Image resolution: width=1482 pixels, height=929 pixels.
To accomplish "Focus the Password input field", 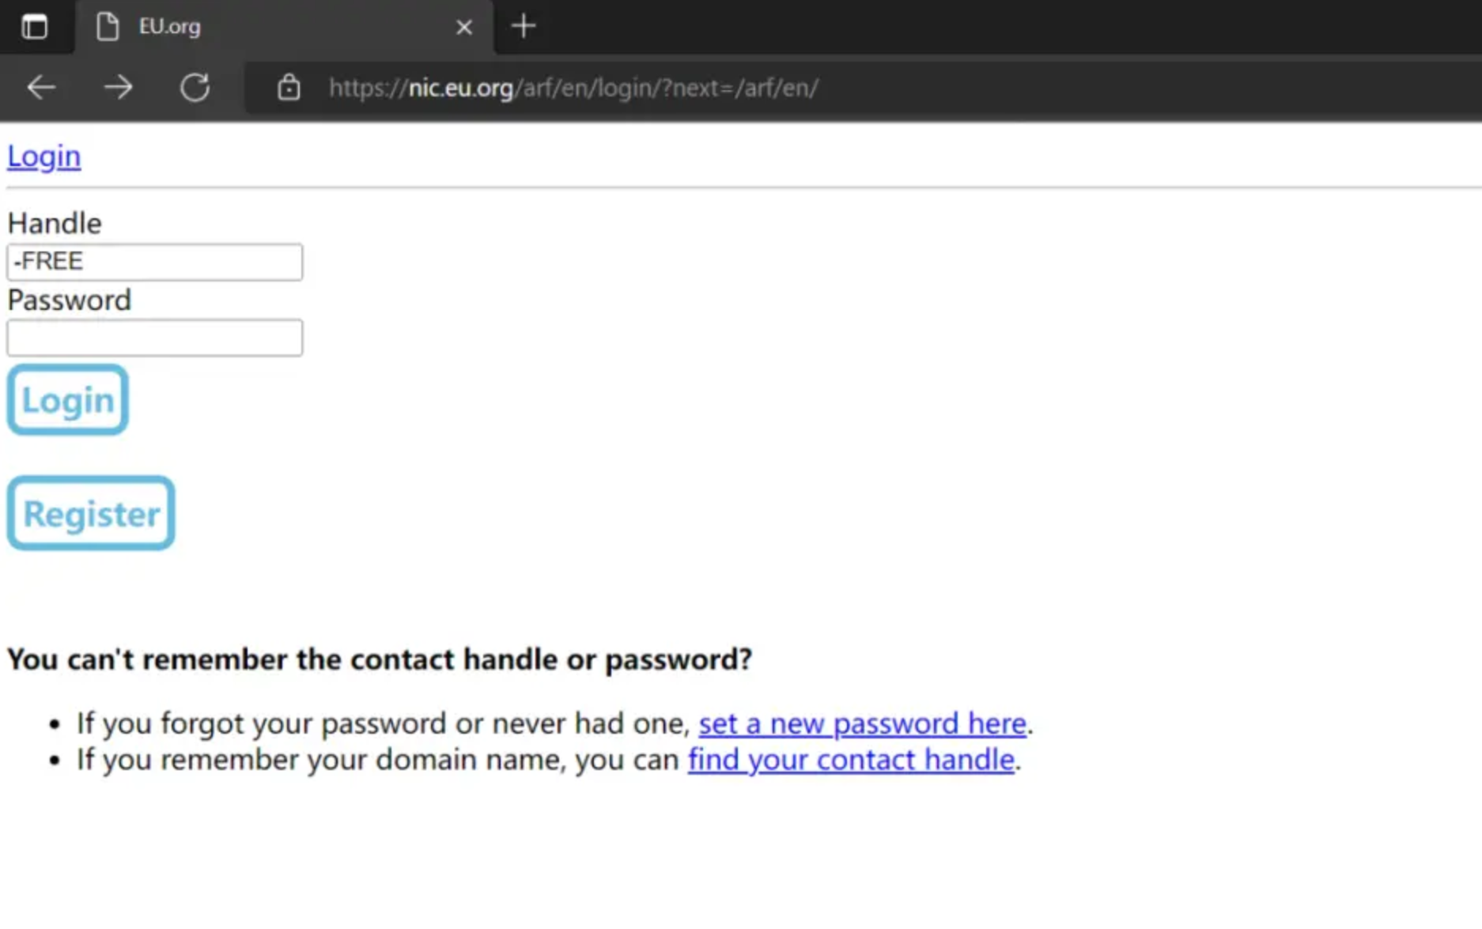I will [155, 338].
